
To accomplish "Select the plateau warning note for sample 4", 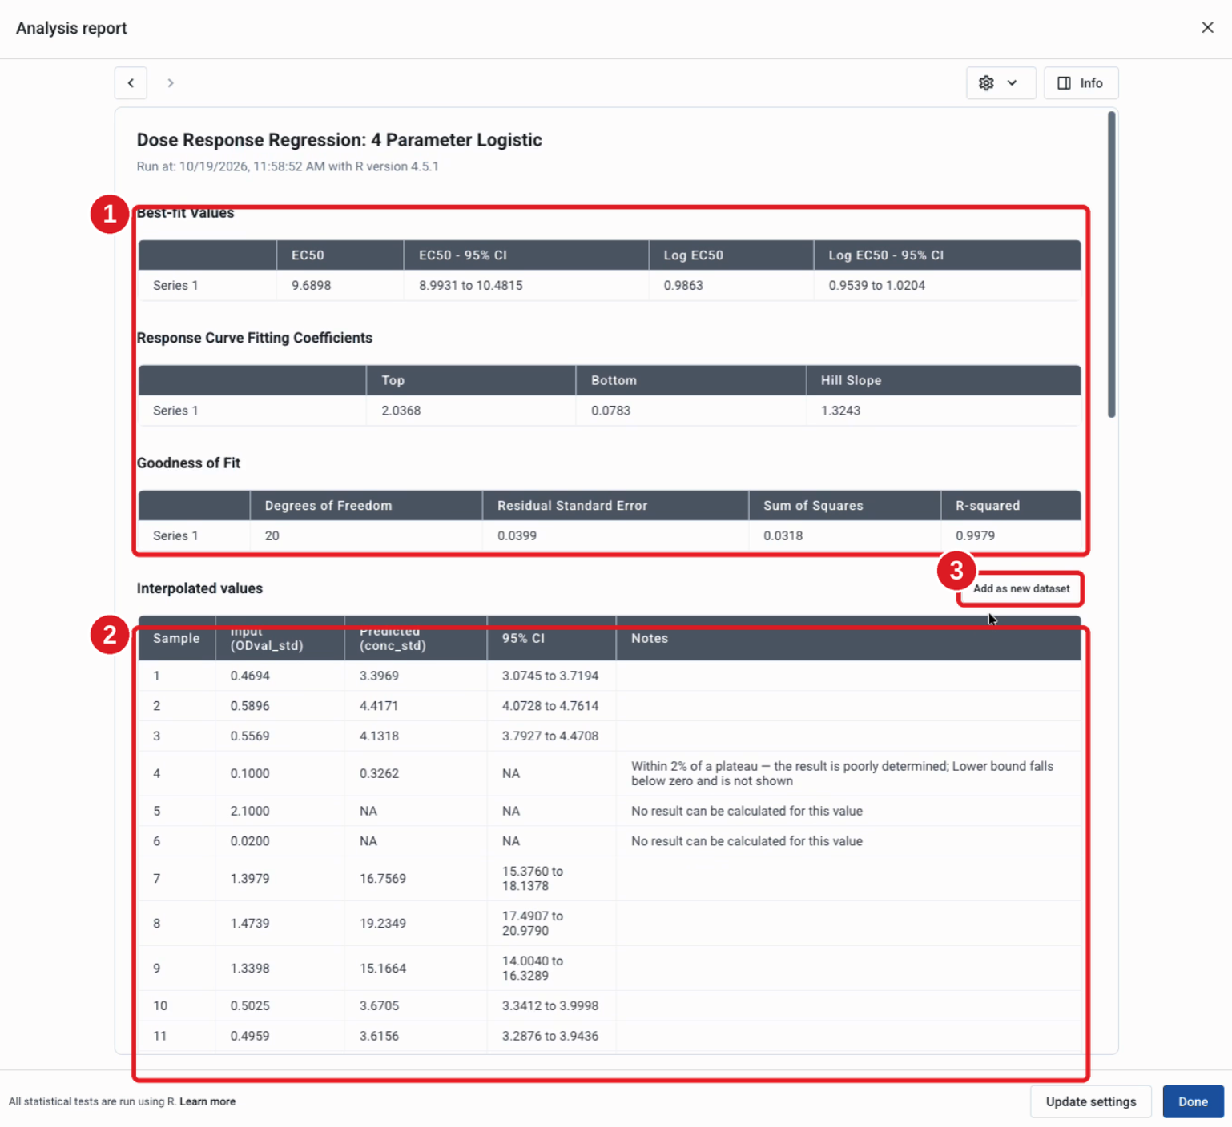I will [842, 773].
